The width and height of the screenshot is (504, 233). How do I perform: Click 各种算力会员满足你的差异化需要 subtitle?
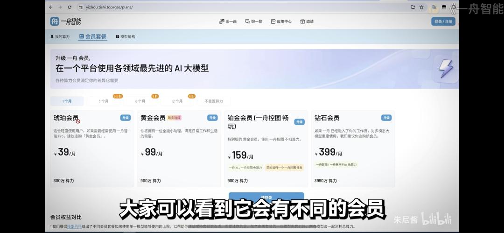87,80
